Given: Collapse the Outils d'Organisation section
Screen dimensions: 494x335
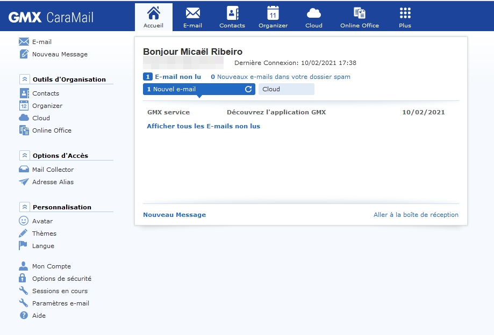Looking at the screenshot, I should click(25, 79).
